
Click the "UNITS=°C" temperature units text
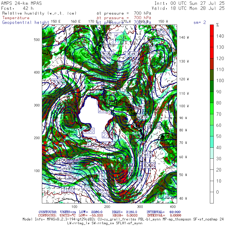(x=68, y=215)
